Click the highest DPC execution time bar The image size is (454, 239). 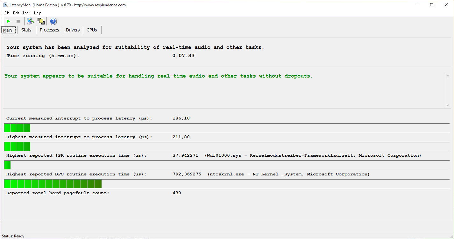pyautogui.click(x=227, y=184)
